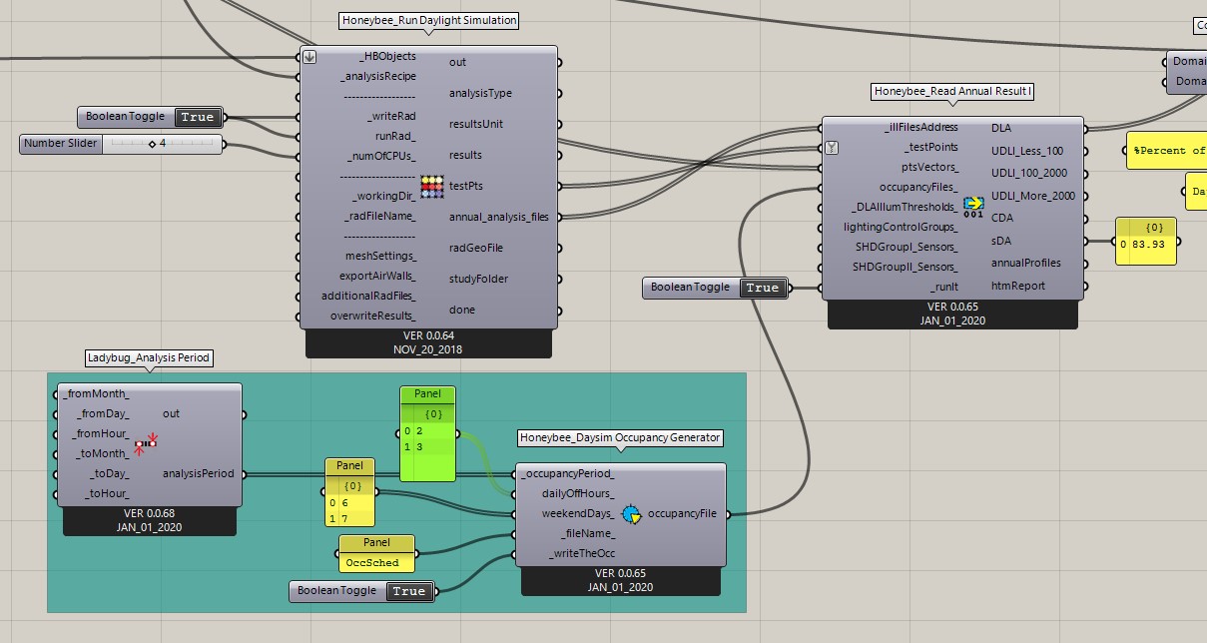The image size is (1207, 643).
Task: Click the overwriteResults_ input label
Action: (x=373, y=316)
